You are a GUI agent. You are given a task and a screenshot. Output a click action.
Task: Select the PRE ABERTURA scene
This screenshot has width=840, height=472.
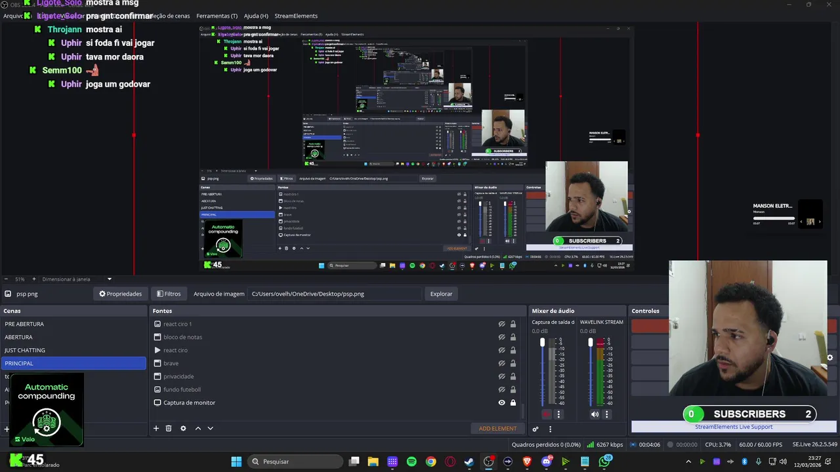point(73,324)
